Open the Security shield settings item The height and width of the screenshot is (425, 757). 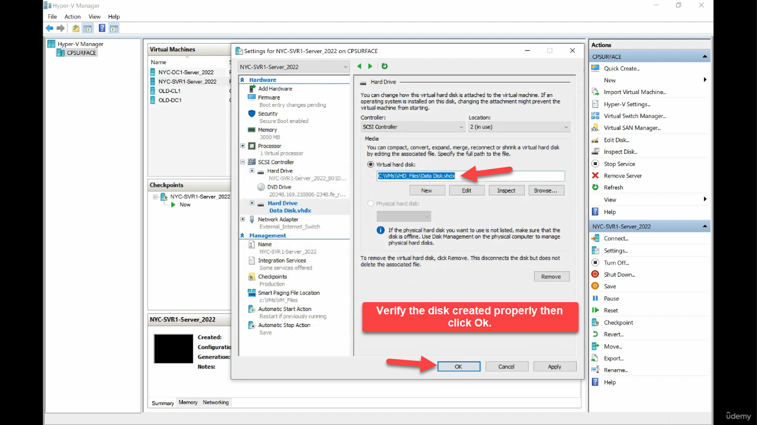(268, 113)
